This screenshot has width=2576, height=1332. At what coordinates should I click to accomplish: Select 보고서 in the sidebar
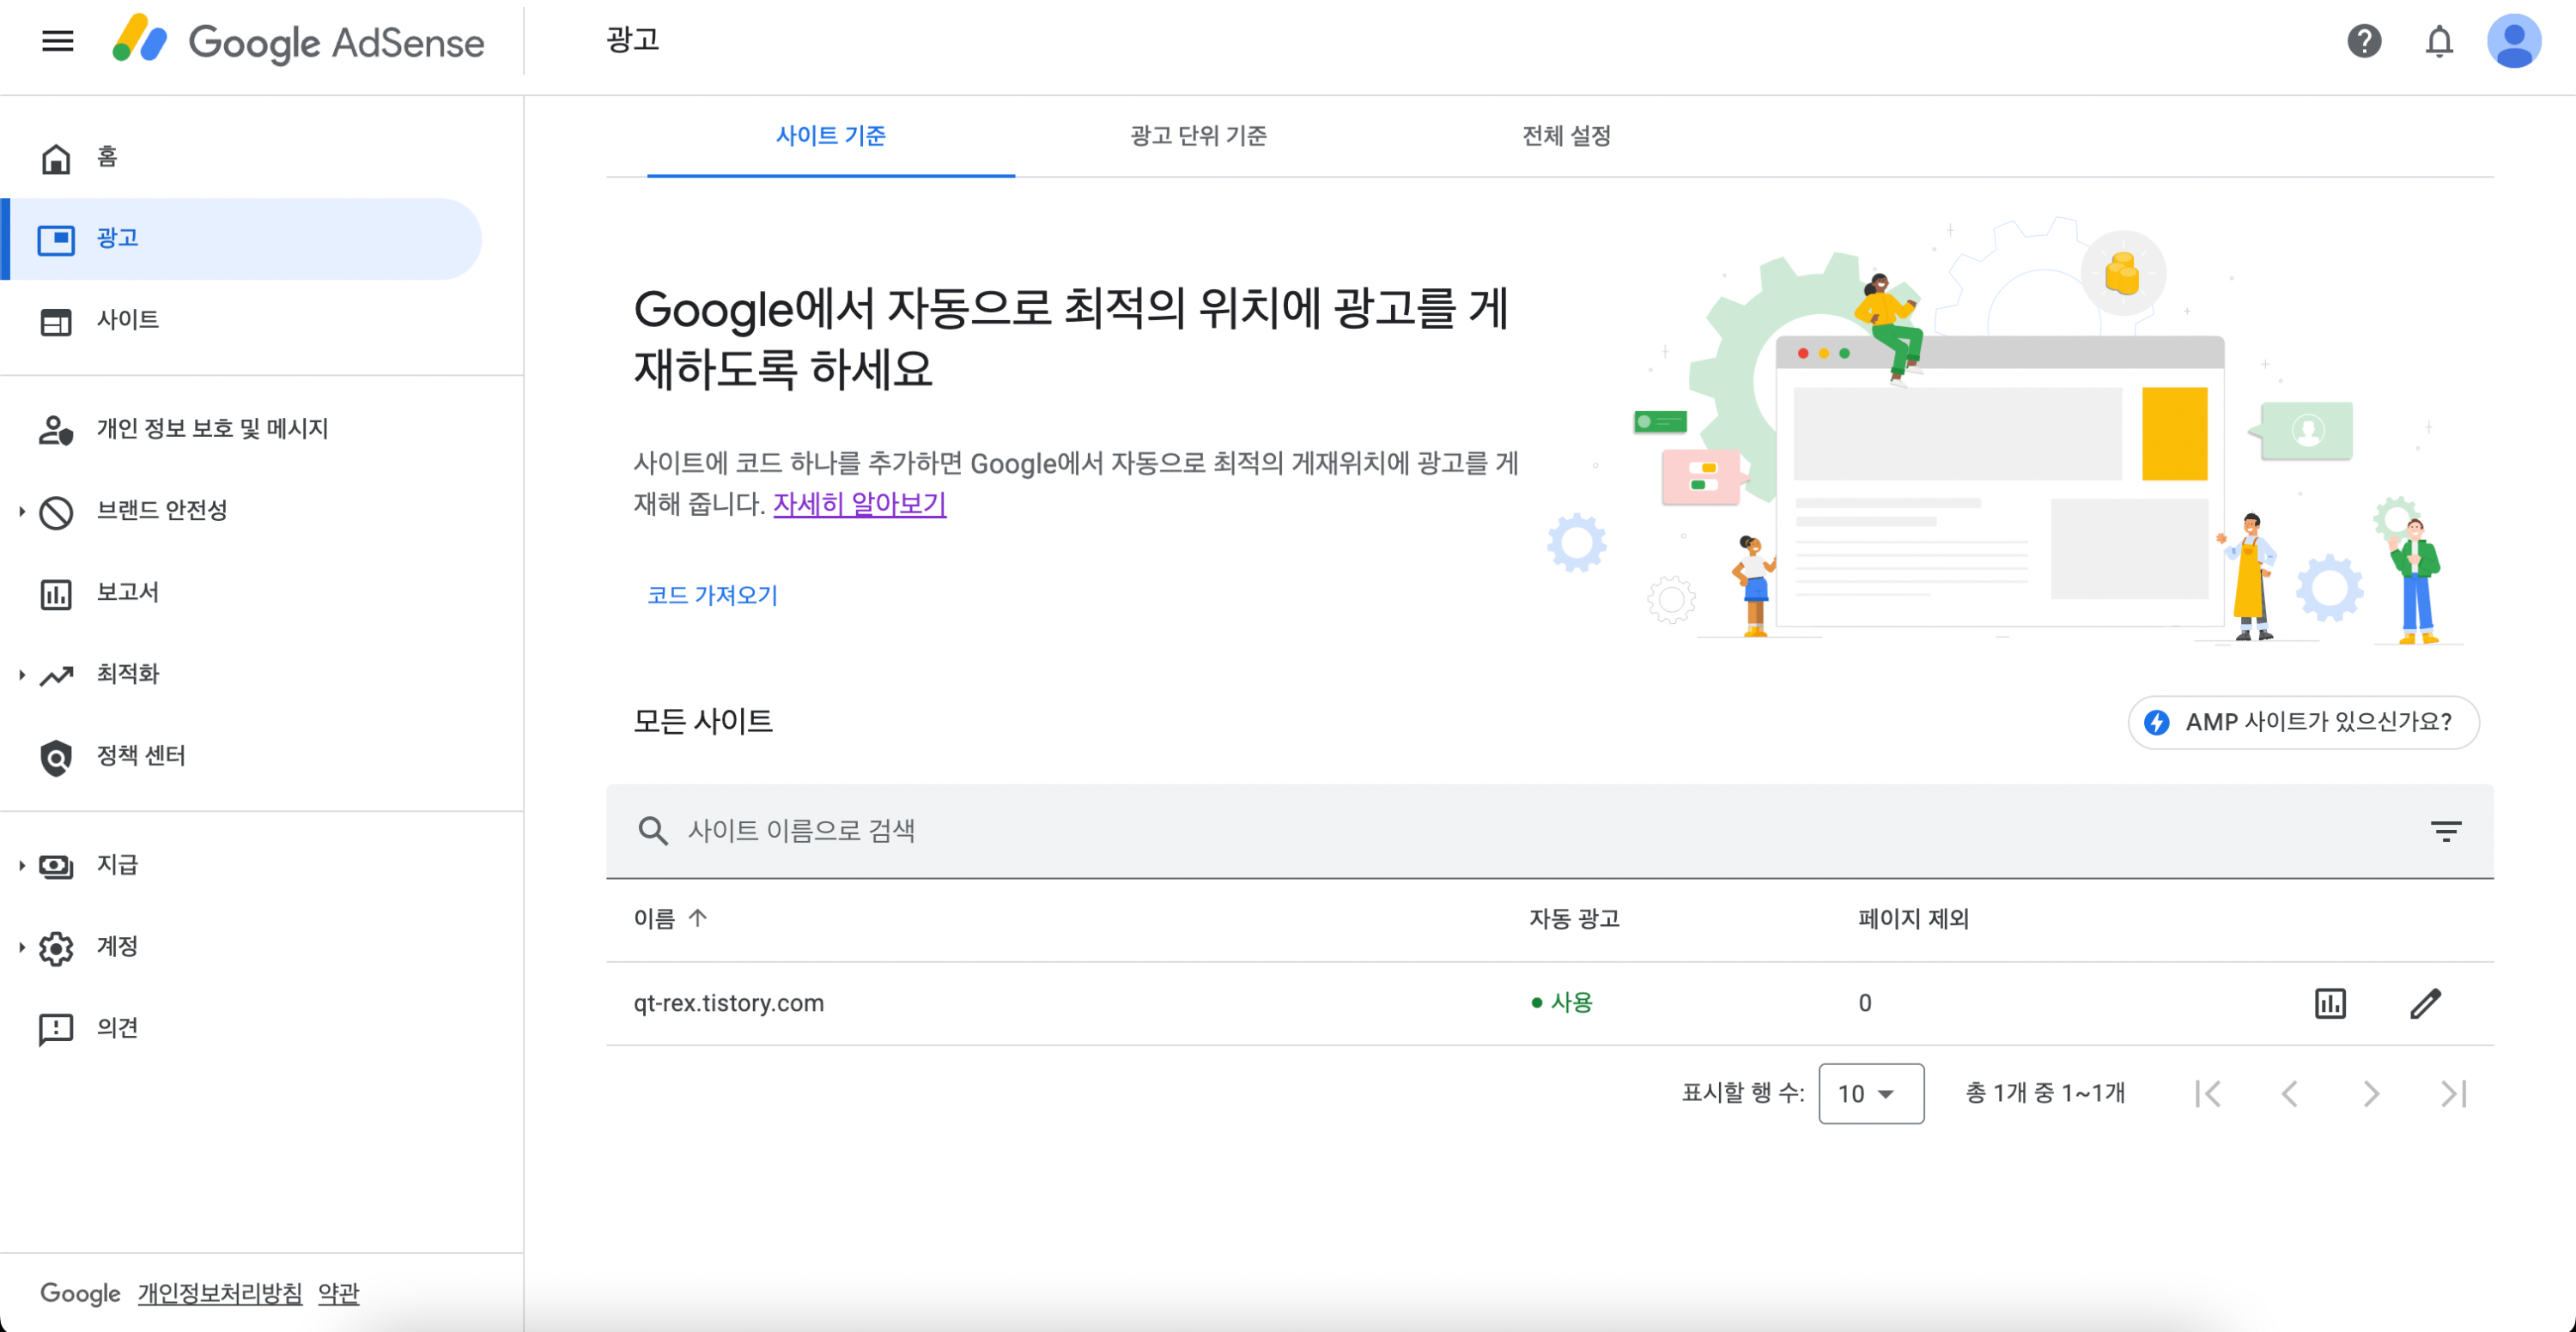coord(128,591)
